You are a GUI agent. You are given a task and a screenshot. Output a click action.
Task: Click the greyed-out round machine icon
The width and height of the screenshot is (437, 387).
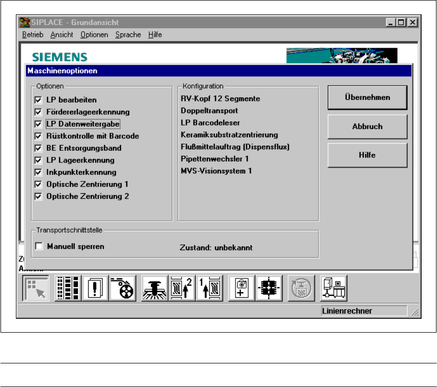click(301, 288)
